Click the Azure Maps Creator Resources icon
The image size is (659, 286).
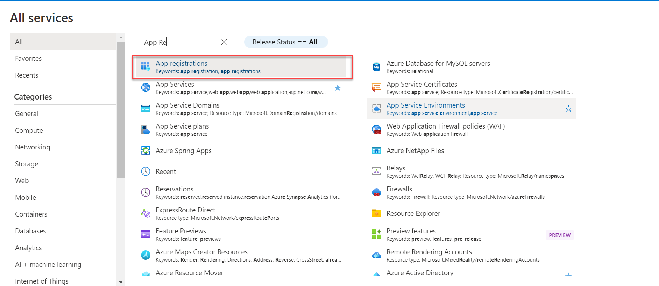coord(146,255)
